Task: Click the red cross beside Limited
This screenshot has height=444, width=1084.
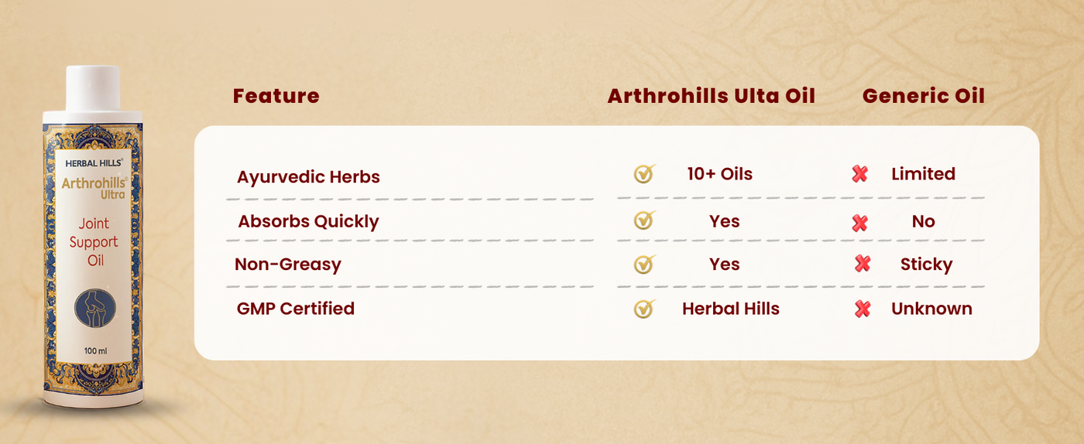Action: click(859, 174)
